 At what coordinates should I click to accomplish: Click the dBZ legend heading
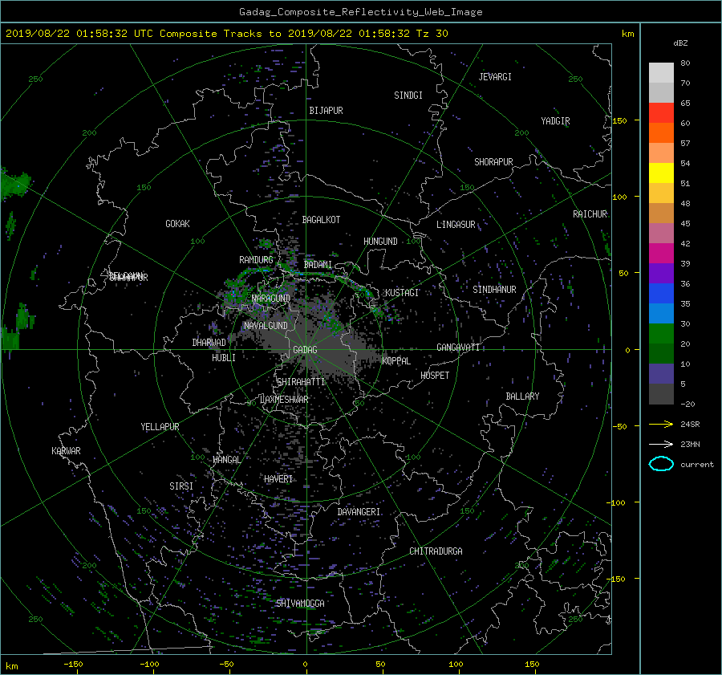[x=680, y=43]
